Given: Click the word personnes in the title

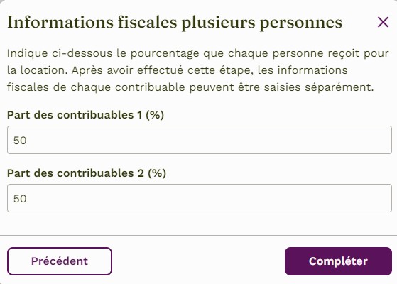Looking at the screenshot, I should tap(301, 23).
